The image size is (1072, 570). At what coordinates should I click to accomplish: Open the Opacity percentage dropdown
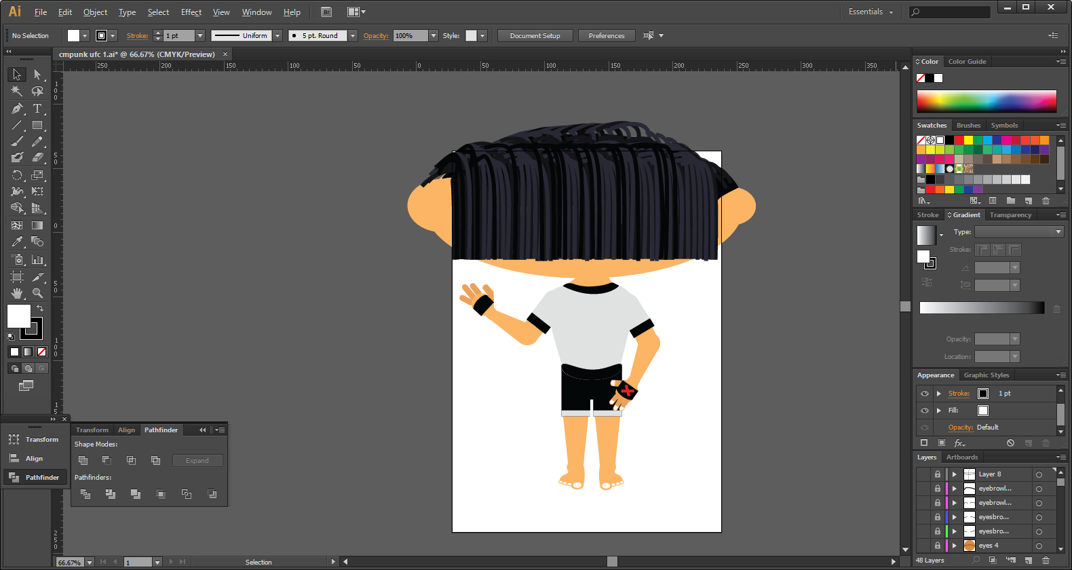click(x=434, y=36)
